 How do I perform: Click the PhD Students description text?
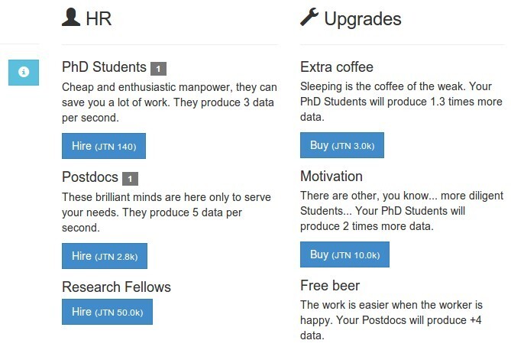[170, 102]
